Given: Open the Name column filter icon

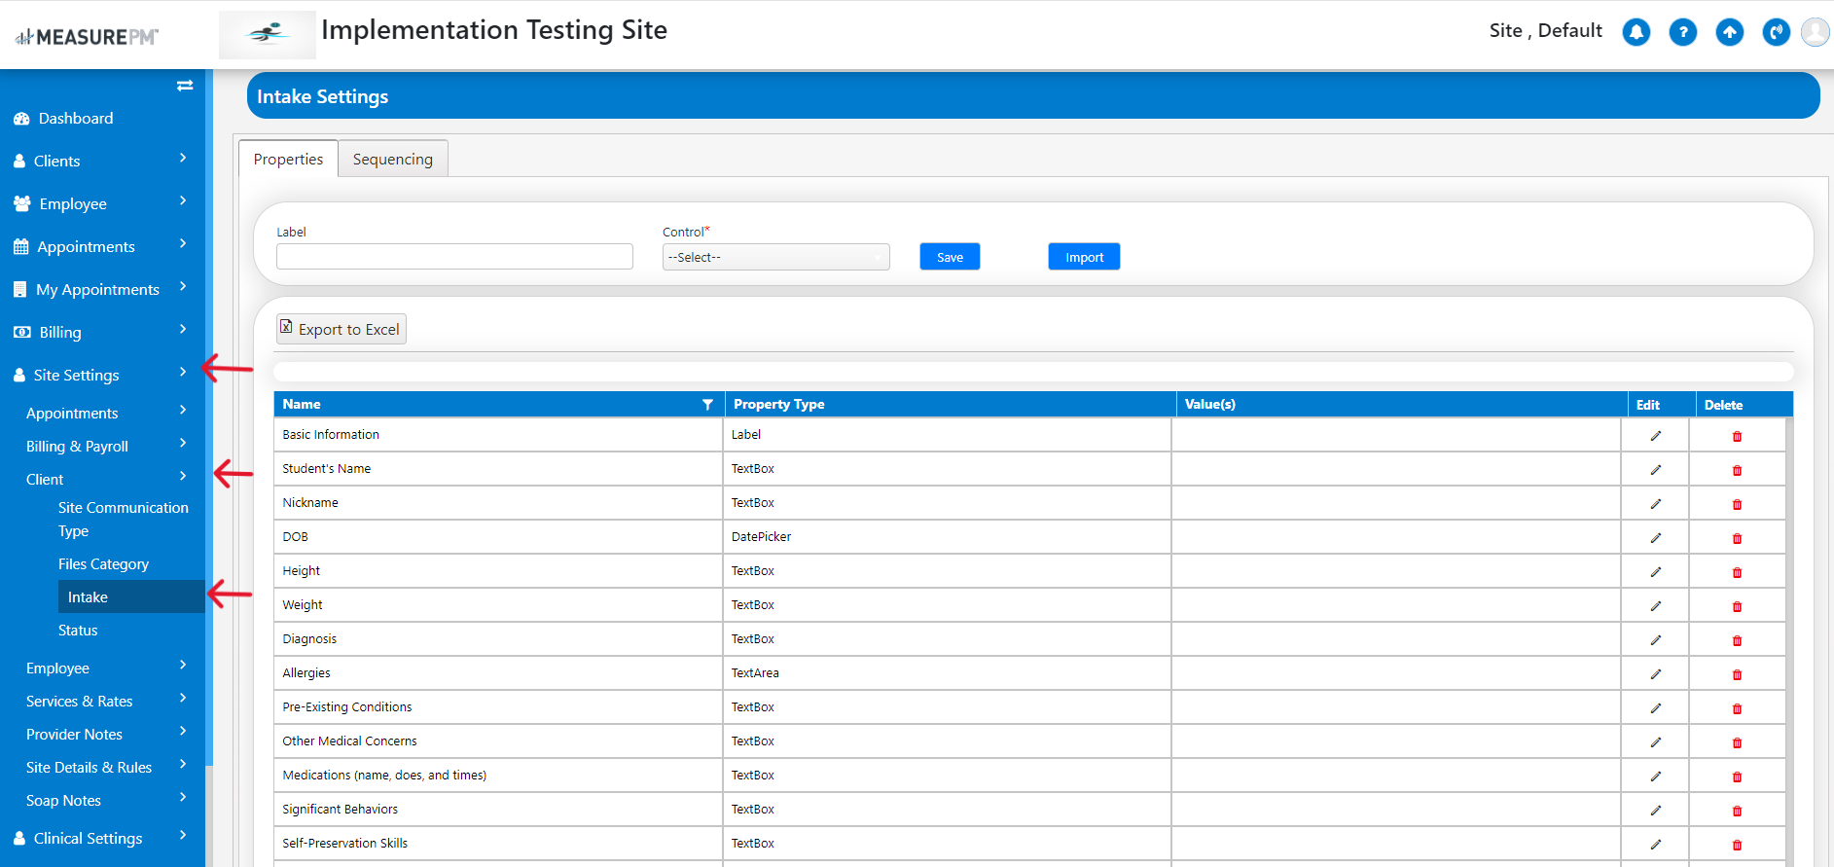Looking at the screenshot, I should pos(707,405).
